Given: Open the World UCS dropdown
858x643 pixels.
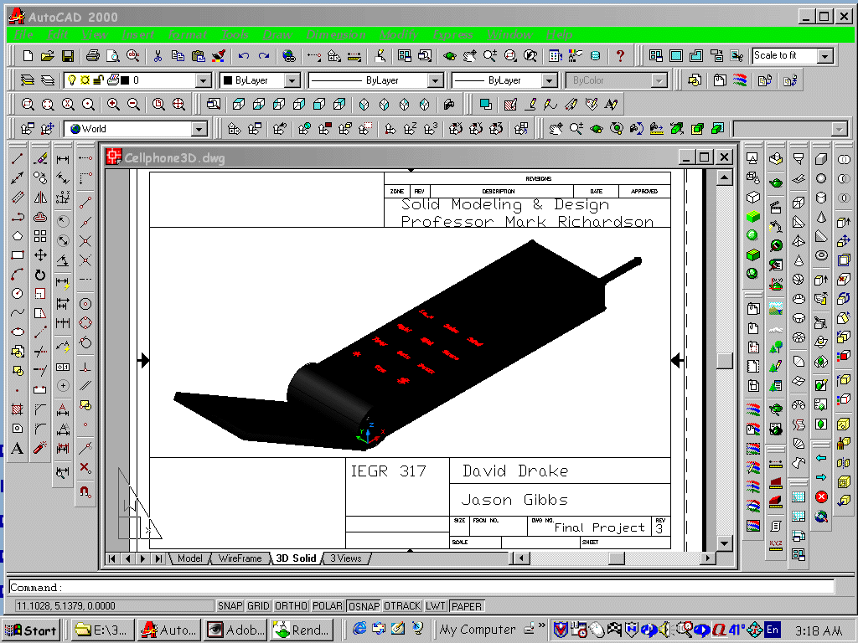Looking at the screenshot, I should (199, 129).
